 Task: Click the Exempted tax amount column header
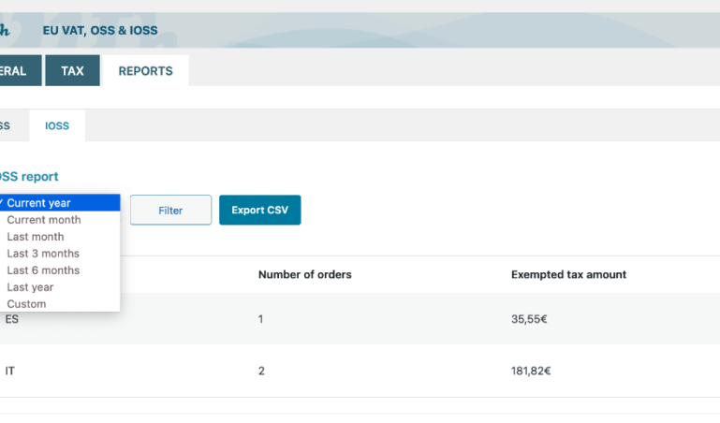click(568, 274)
